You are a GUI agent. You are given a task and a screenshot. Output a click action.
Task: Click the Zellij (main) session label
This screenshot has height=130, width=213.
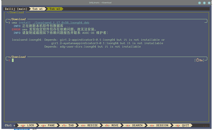pos(16,9)
